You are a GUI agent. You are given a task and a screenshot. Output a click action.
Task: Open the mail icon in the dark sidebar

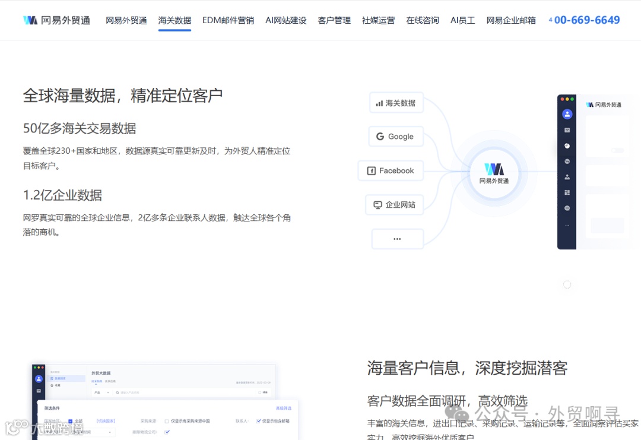567,130
